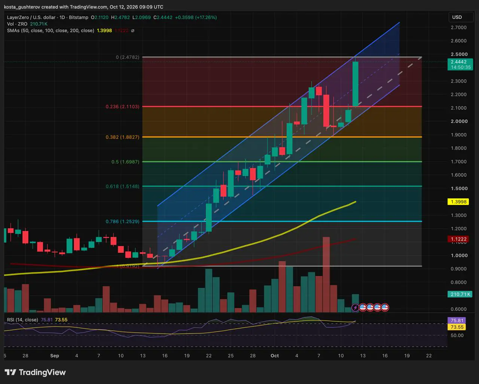Screen dimensions: 479x384
Task: Click the Fibonacci label '0 (2.4782)'
Action: 128,57
